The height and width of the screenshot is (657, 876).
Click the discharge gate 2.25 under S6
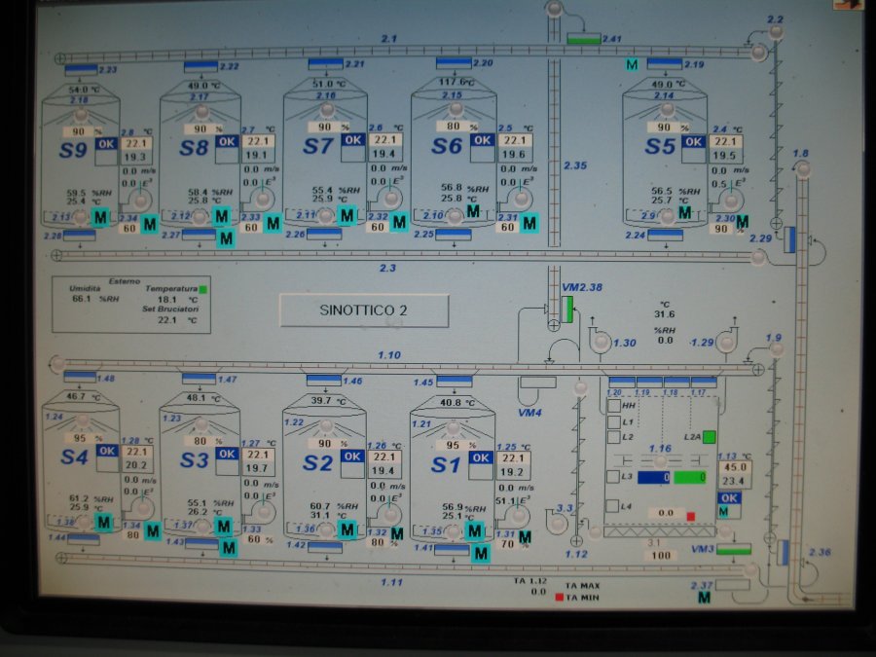(x=453, y=235)
